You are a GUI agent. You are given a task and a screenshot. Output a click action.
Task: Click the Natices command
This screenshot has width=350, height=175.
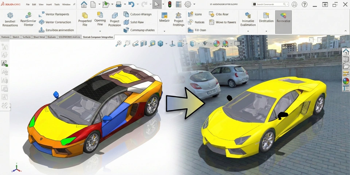click(x=196, y=22)
